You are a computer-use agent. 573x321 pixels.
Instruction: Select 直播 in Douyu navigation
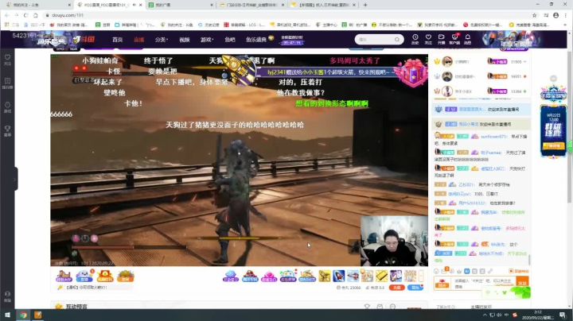[138, 40]
